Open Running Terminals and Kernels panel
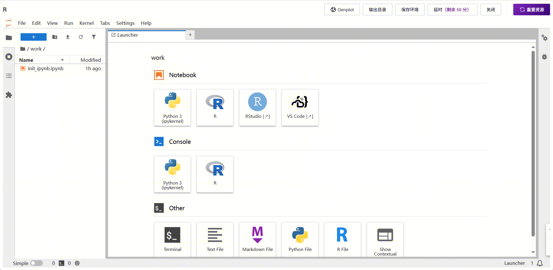The height and width of the screenshot is (270, 553). [9, 57]
